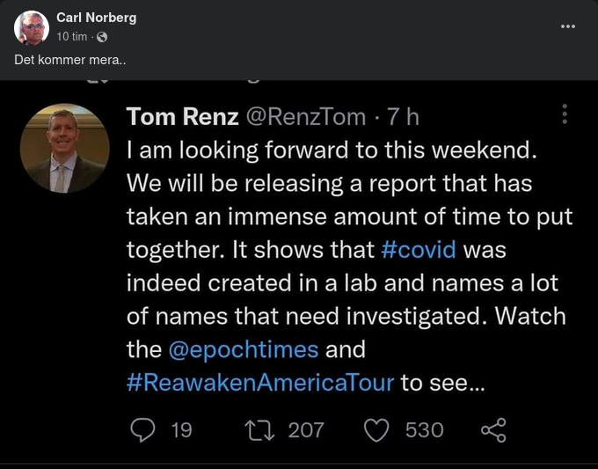Click Carl Norberg's profile picture
Screen dimensions: 598x469
(x=32, y=28)
